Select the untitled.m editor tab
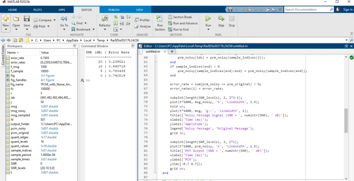The width and height of the screenshot is (354, 181). 153,52
